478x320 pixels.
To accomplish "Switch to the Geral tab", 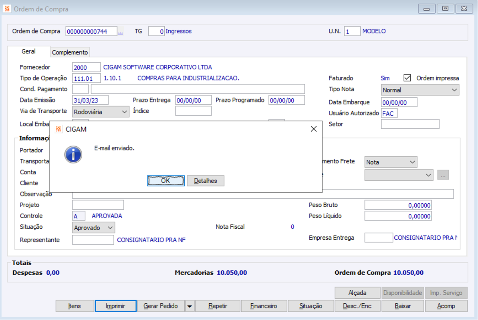I will tap(28, 52).
